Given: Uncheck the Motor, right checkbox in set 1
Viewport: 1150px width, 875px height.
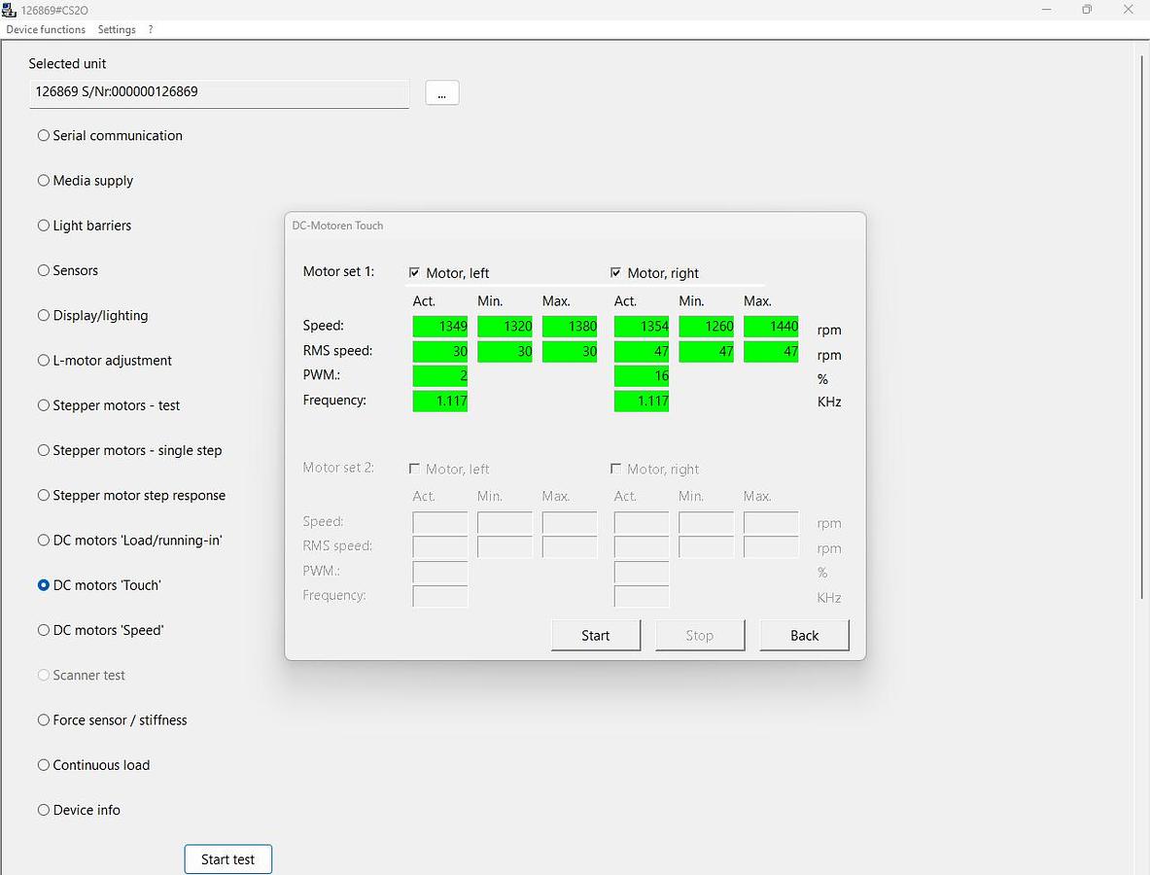Looking at the screenshot, I should 615,273.
